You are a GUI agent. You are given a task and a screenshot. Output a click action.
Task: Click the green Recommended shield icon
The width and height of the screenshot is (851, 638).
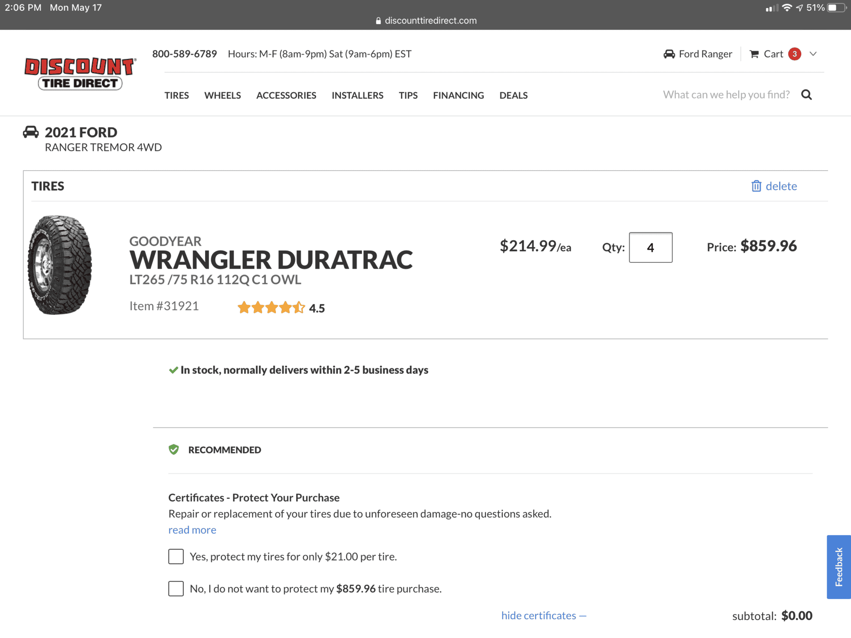pyautogui.click(x=174, y=450)
